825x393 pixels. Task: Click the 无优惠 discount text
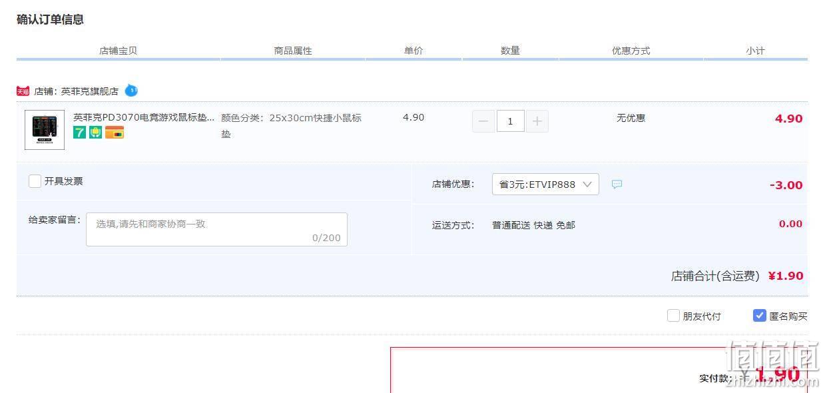click(x=631, y=118)
